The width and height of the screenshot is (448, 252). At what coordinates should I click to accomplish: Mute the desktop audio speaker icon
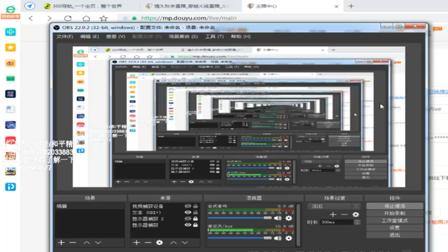point(277,218)
